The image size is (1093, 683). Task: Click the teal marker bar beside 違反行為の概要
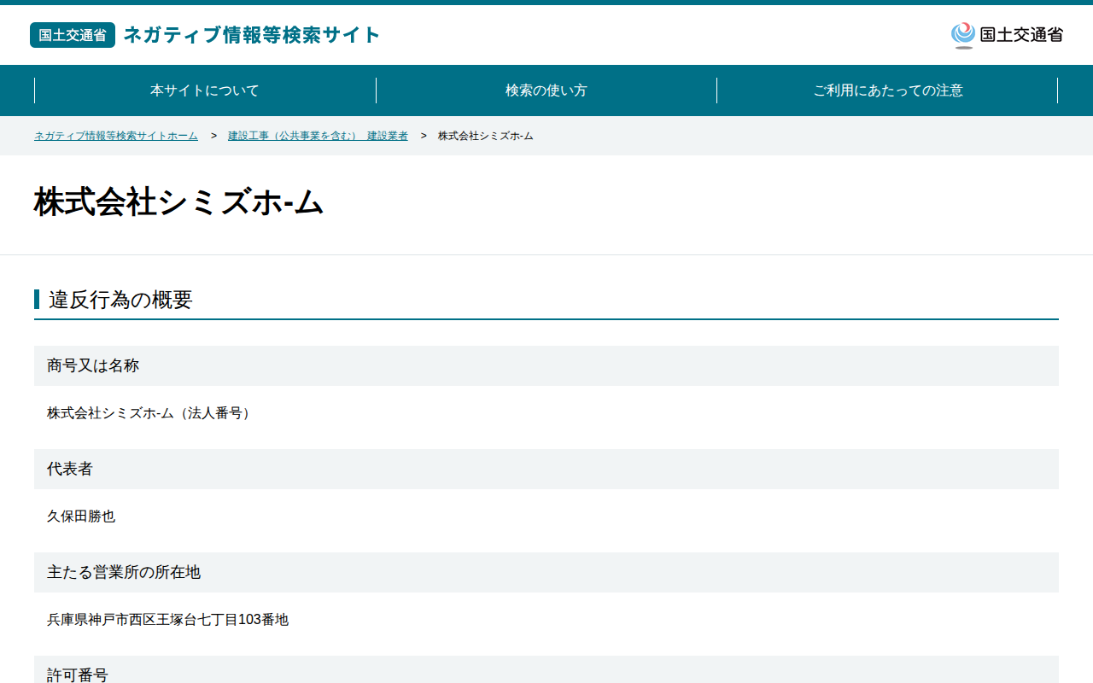pos(37,300)
